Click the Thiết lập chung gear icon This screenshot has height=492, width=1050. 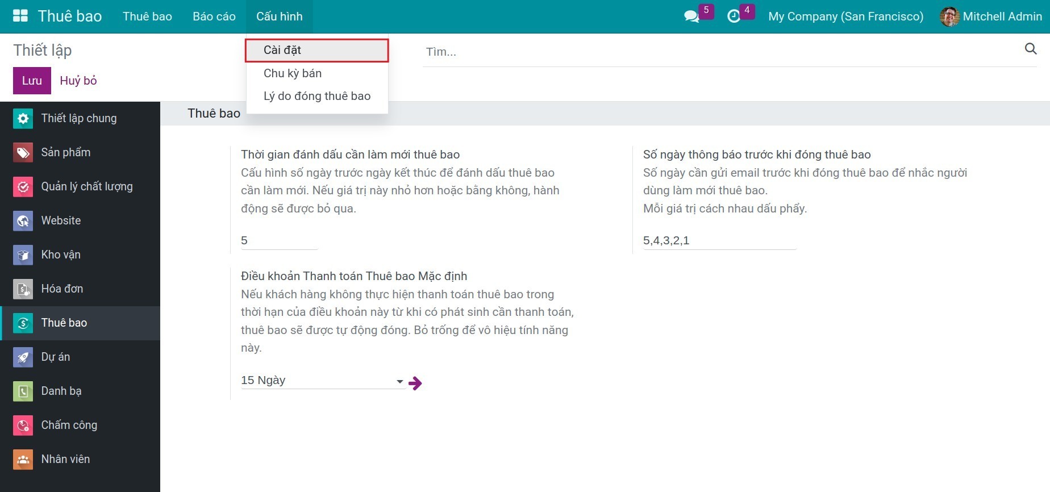tap(23, 118)
